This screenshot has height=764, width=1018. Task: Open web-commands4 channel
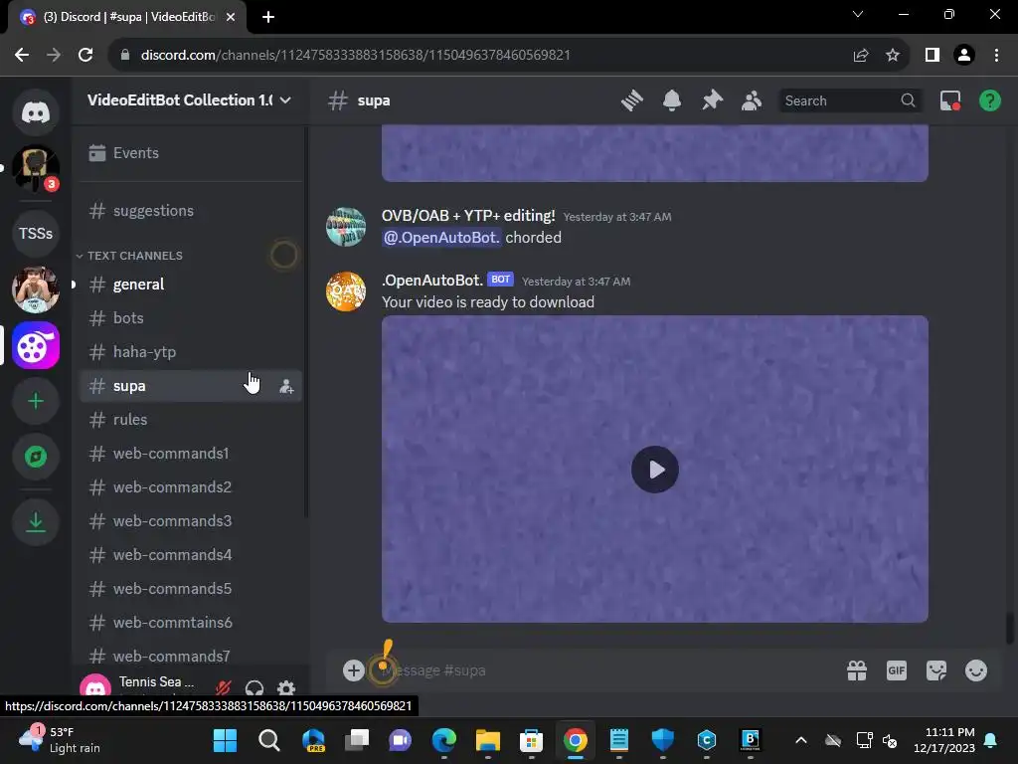pyautogui.click(x=191, y=554)
